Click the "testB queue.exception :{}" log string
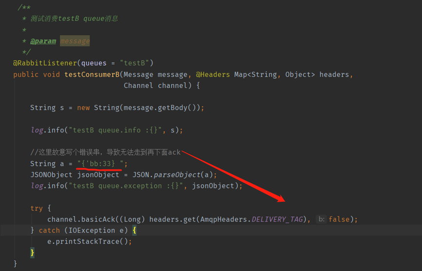 (126, 186)
